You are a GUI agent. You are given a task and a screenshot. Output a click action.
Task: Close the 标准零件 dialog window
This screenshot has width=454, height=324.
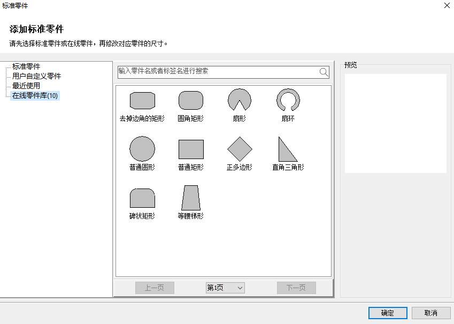click(x=447, y=5)
